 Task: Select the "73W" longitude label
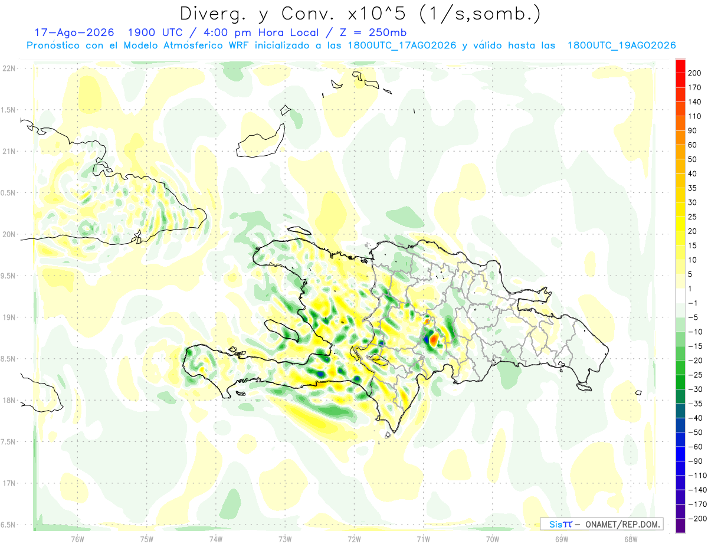click(285, 539)
